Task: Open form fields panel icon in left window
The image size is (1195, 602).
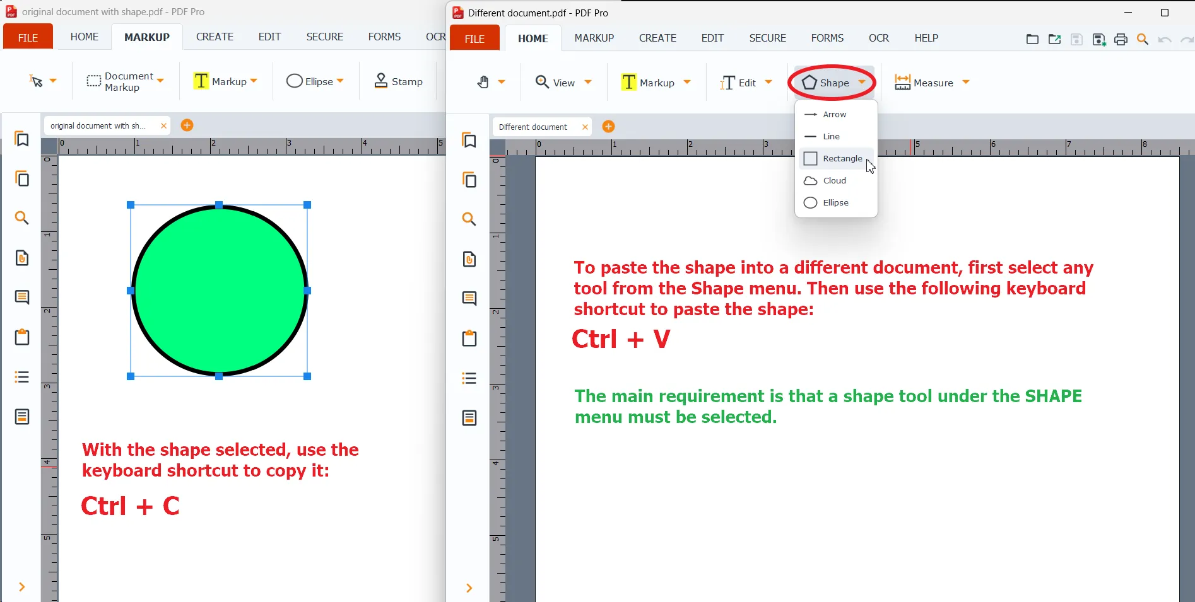Action: point(22,417)
